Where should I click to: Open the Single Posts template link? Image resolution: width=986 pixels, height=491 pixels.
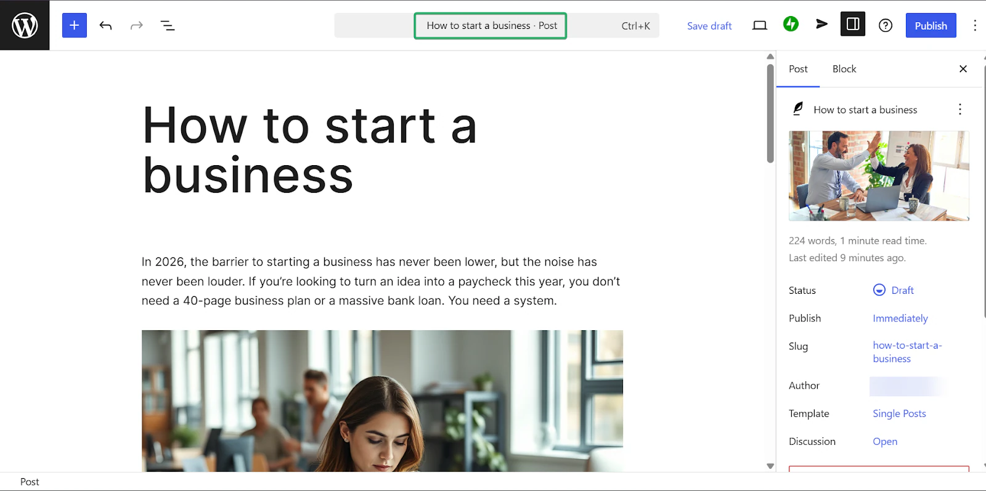click(x=899, y=413)
